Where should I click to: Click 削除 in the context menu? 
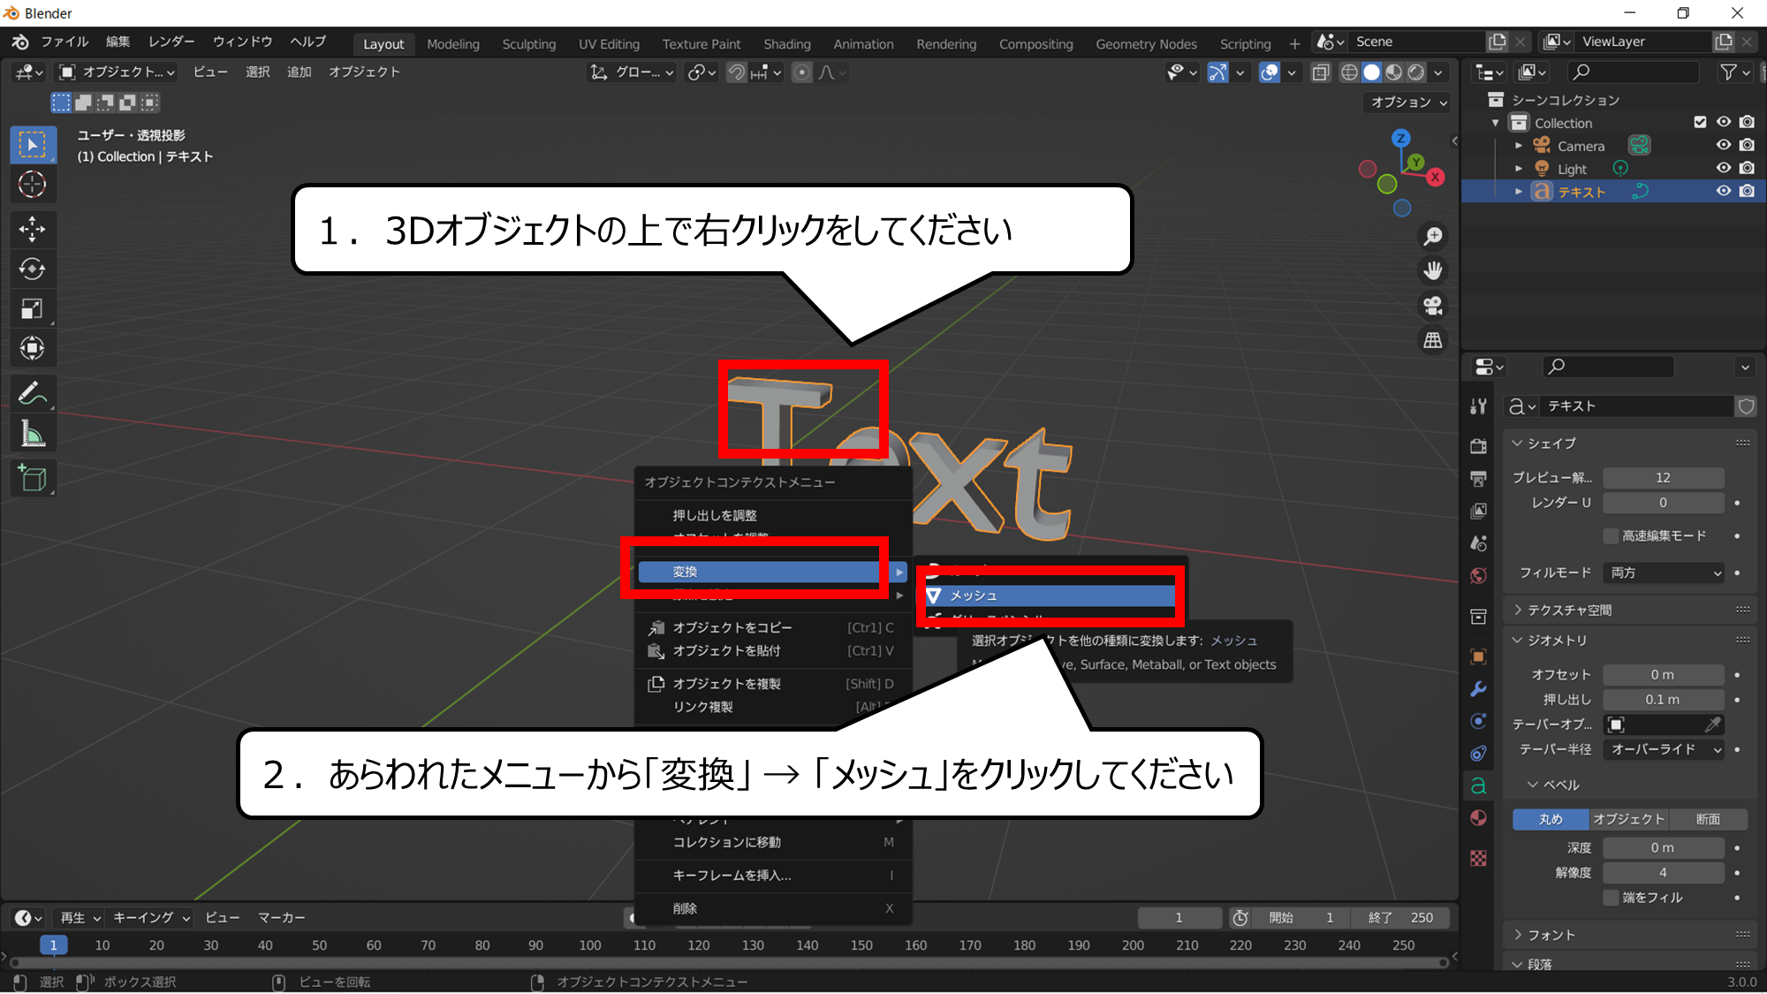click(x=772, y=908)
